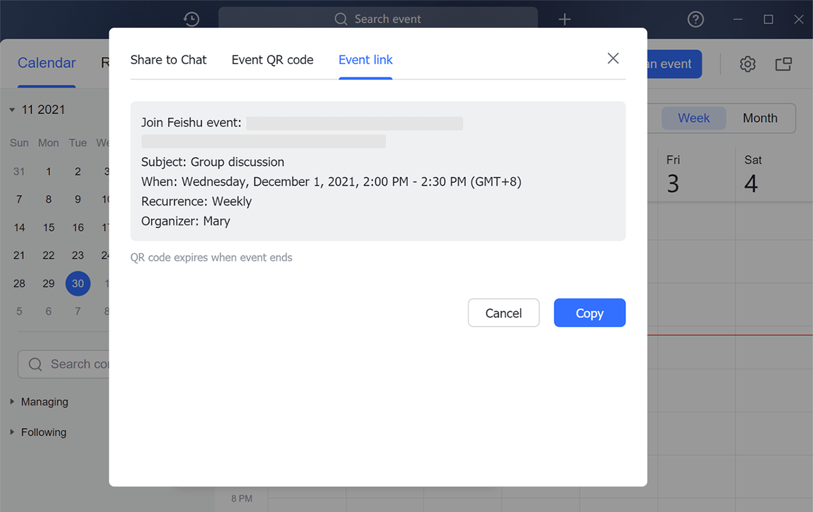The image size is (813, 512).
Task: Click the magnifier in the Search event bar
Action: [341, 18]
